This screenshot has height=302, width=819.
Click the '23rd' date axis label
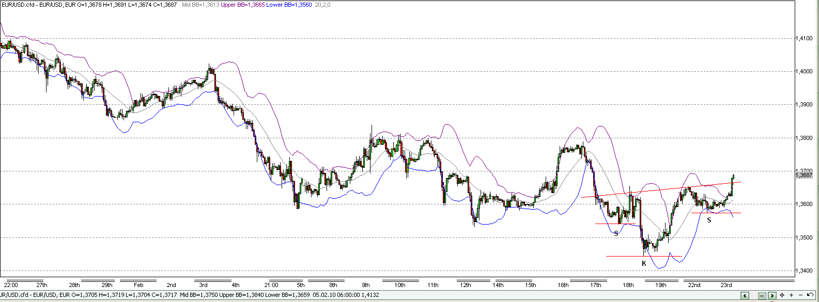727,285
